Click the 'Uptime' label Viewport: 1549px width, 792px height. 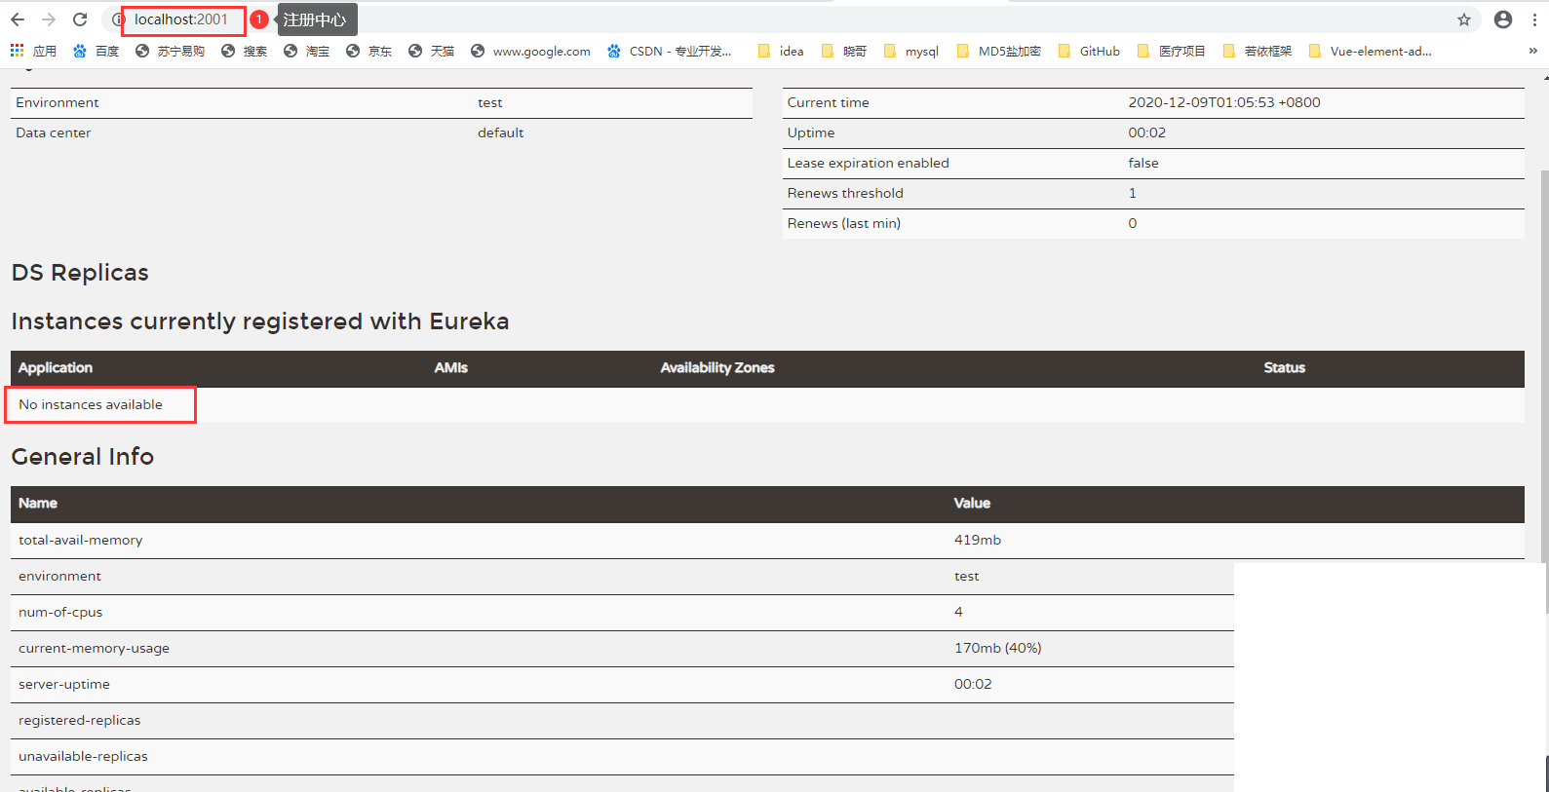tap(811, 132)
